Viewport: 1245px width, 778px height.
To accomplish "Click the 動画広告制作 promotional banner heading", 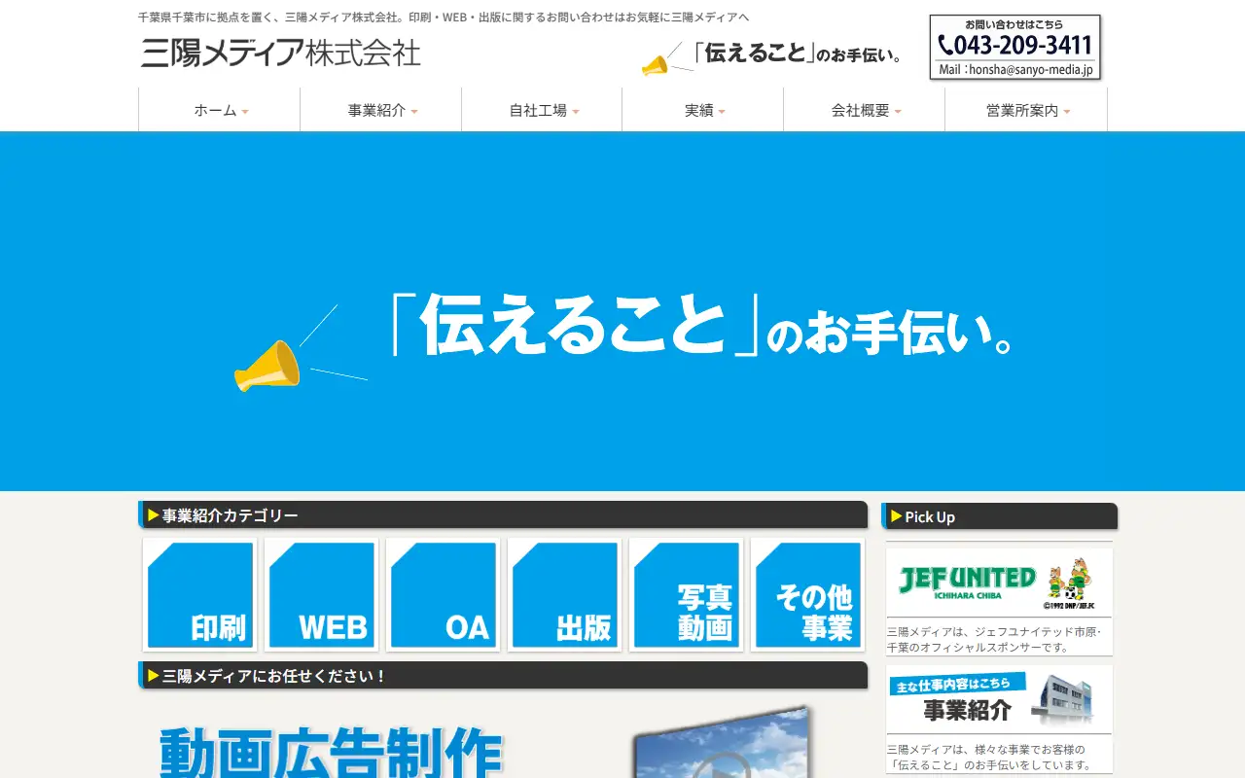I will pyautogui.click(x=331, y=752).
